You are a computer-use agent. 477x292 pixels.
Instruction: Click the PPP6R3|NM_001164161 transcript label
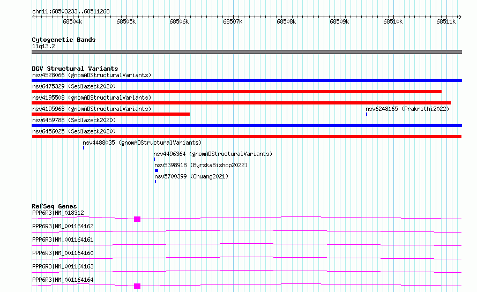pyautogui.click(x=63, y=239)
